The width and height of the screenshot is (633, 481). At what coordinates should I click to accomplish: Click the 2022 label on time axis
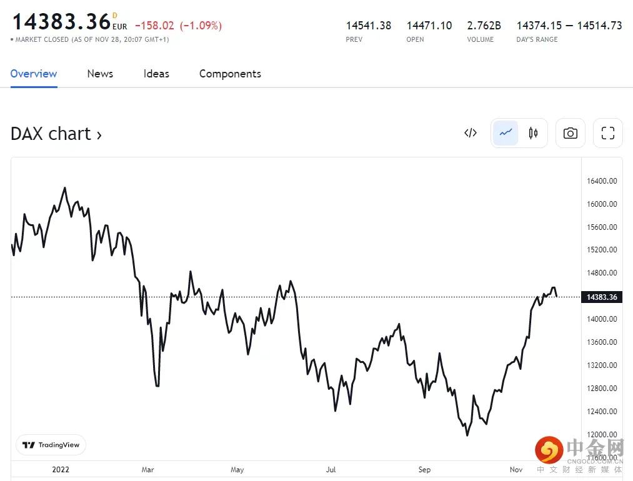coord(61,470)
